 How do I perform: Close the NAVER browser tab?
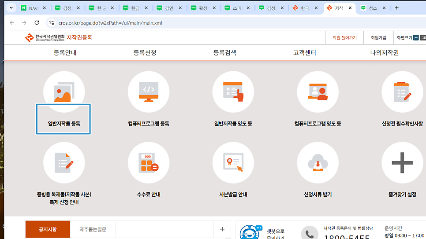(x=44, y=8)
